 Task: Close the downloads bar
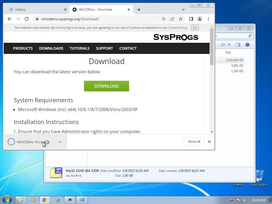coord(209,142)
